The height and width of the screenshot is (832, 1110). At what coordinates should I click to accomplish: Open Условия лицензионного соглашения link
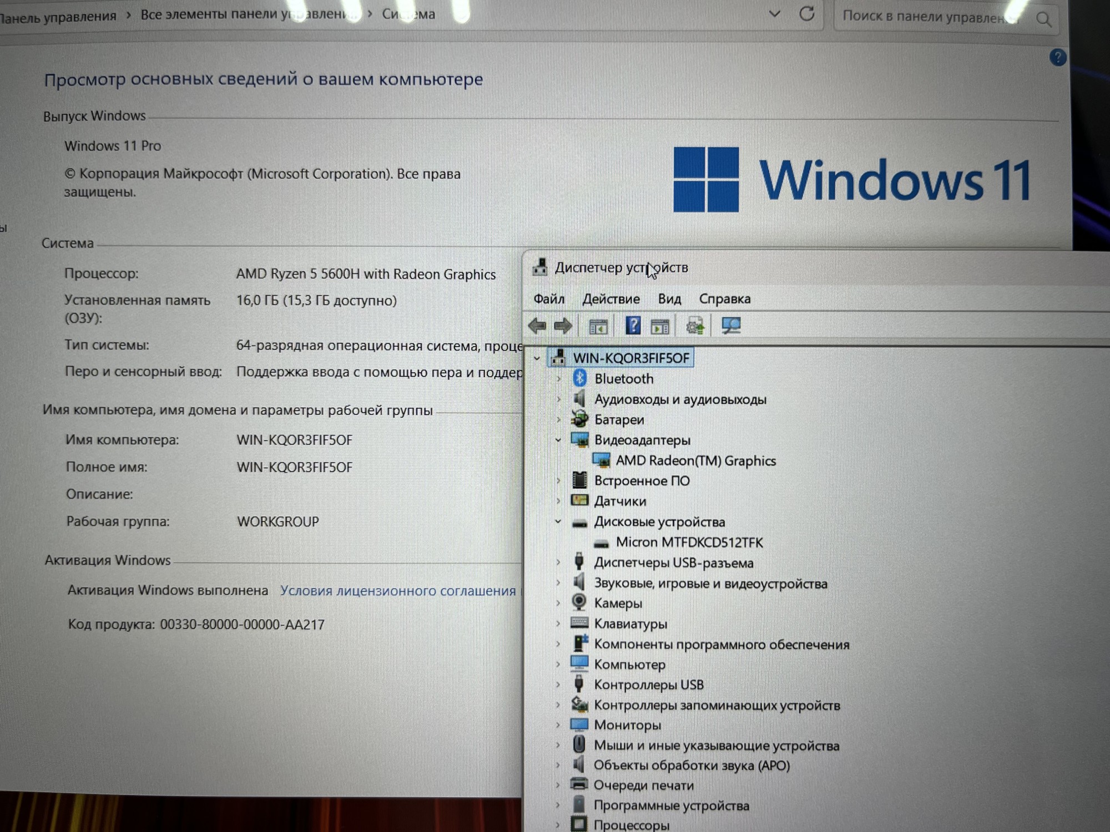pyautogui.click(x=397, y=591)
